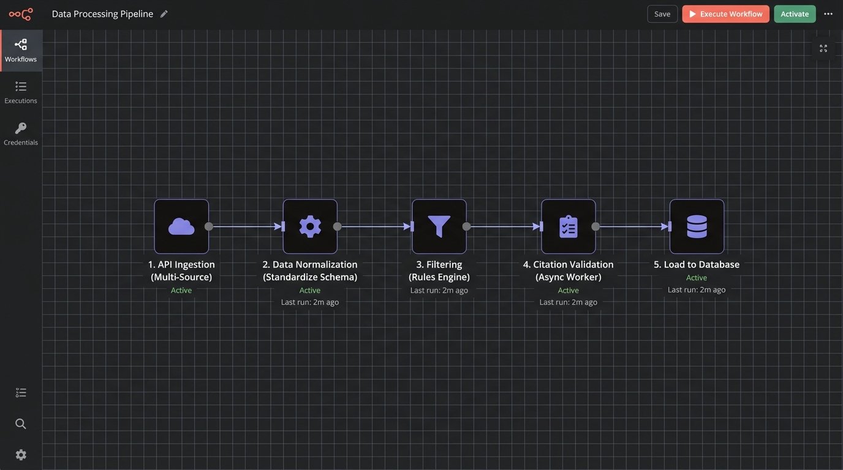Viewport: 843px width, 470px height.
Task: Select the API Ingestion cloud node
Action: tap(181, 226)
